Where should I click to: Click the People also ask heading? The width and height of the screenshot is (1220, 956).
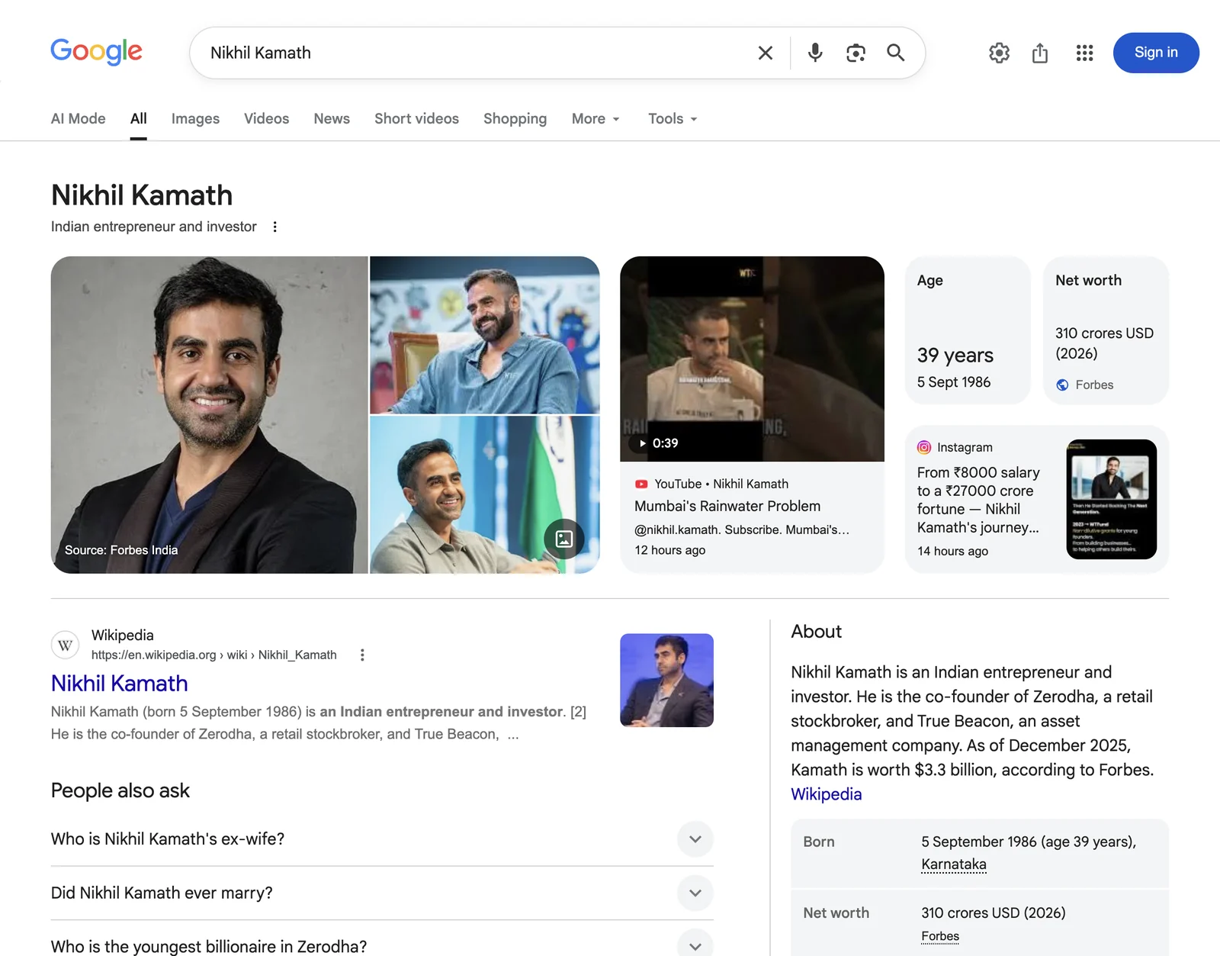[x=120, y=790]
